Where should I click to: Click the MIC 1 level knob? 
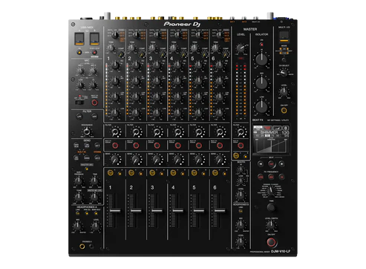pos(80,71)
